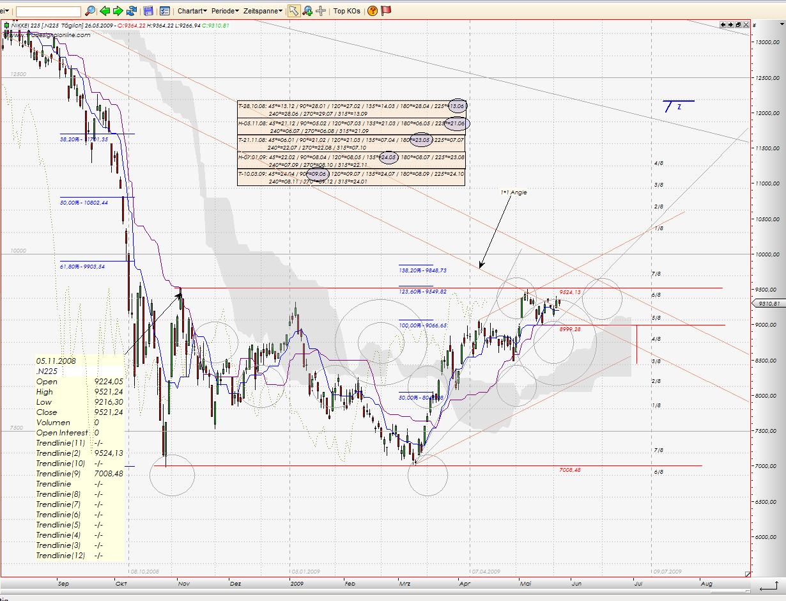Viewport: 786px width, 601px height.
Task: Open help via the question mark icon
Action: coord(372,11)
